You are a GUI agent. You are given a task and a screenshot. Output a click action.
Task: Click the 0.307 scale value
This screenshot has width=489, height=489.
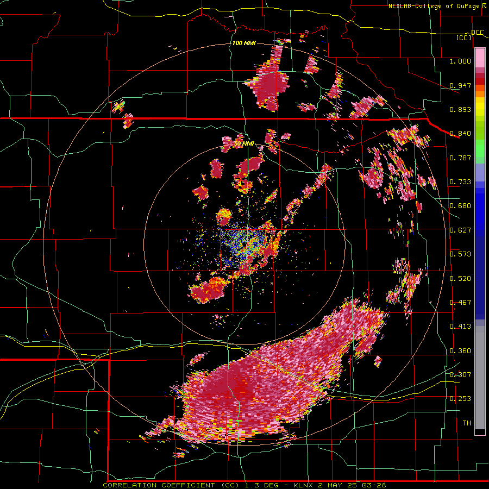[x=460, y=375]
